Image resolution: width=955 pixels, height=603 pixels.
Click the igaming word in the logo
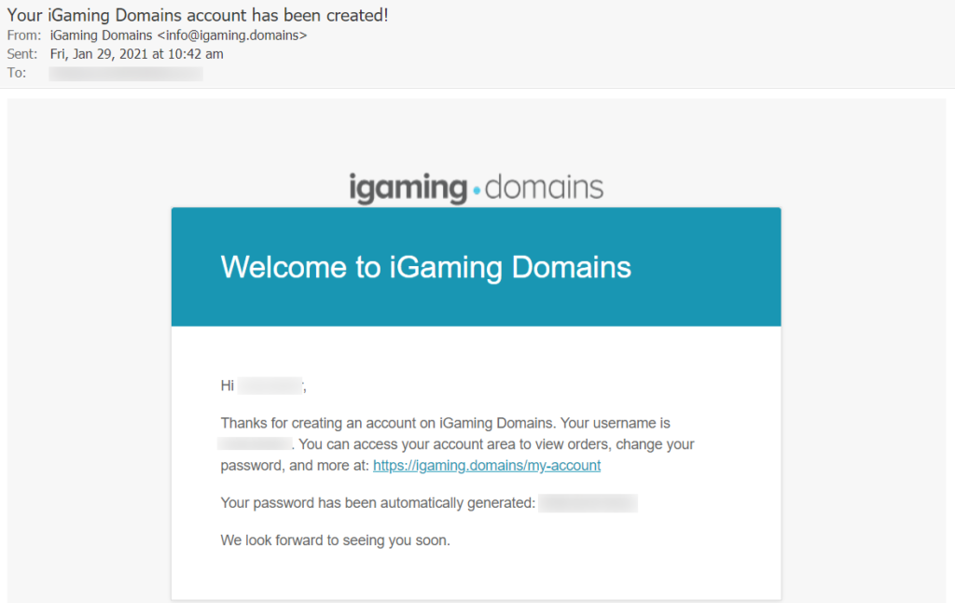[x=408, y=189]
